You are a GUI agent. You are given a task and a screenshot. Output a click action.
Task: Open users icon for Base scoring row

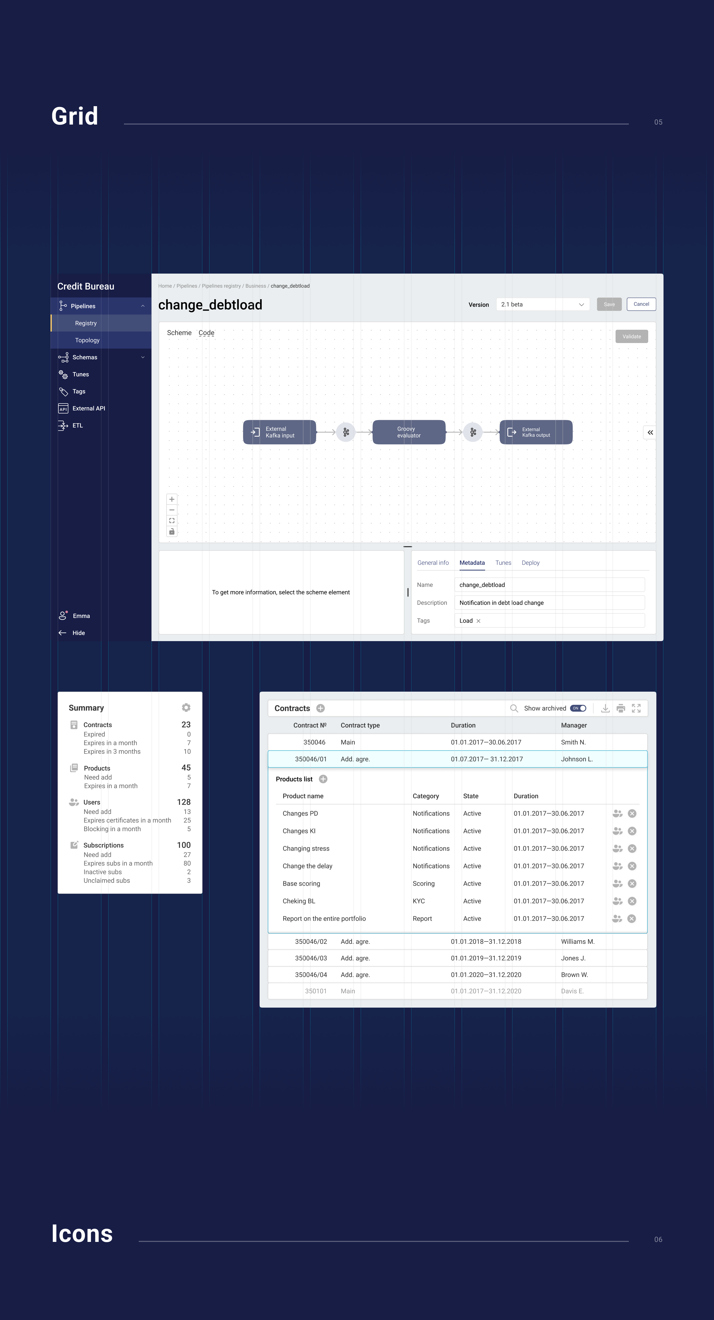click(x=617, y=883)
